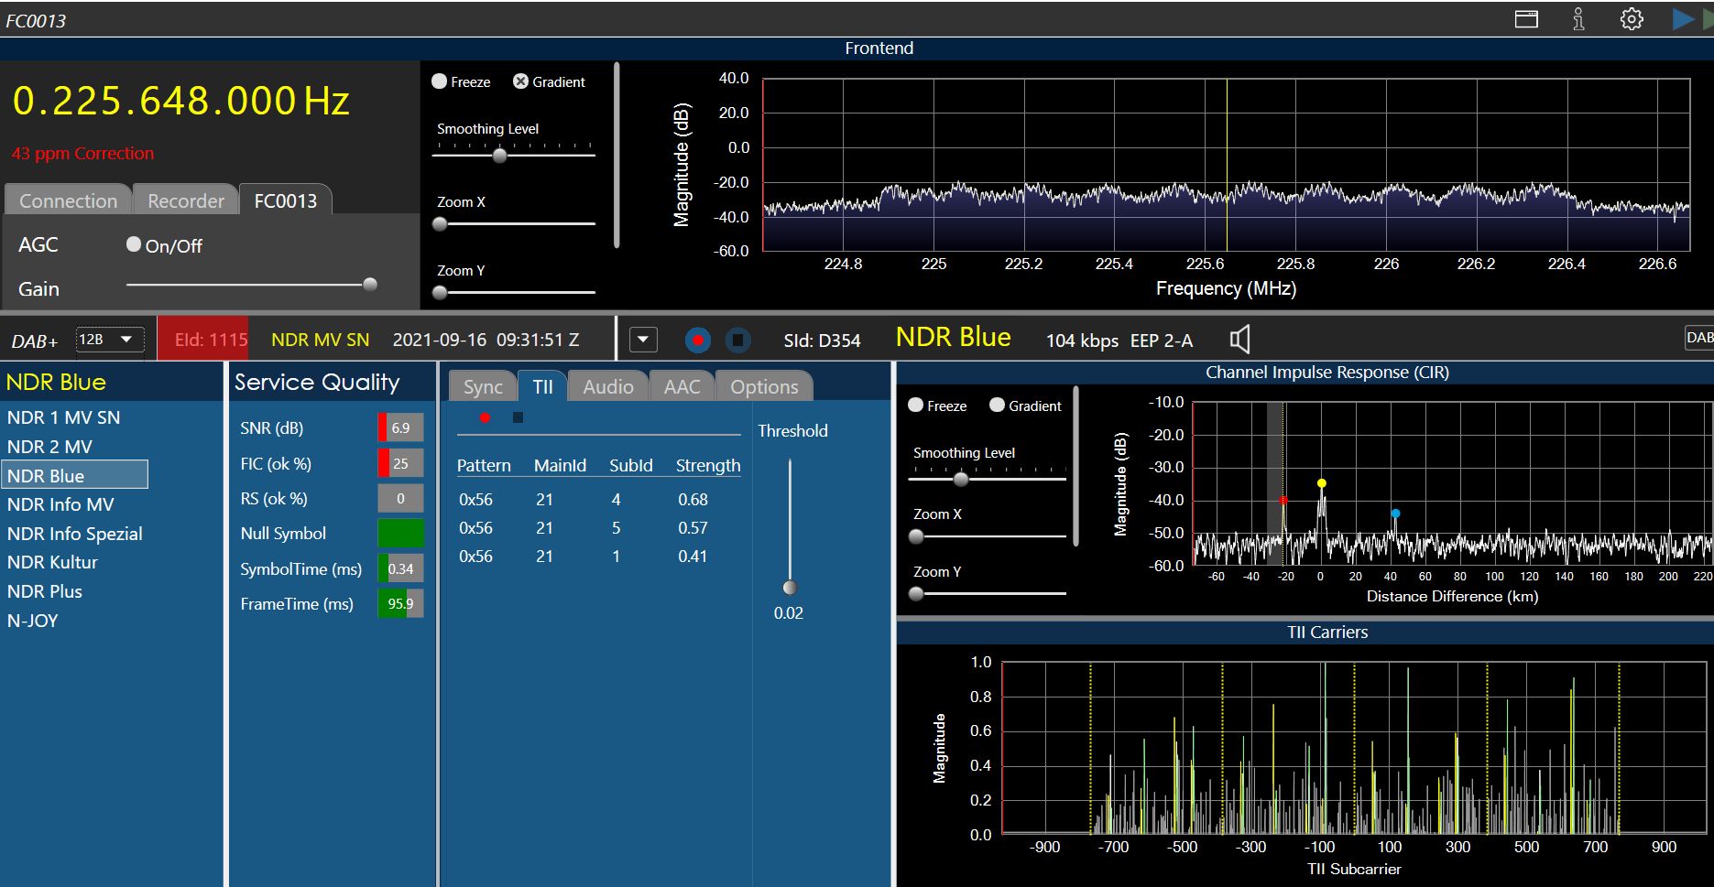Open the settings gear icon
Viewport: 1714px width, 887px height.
pos(1632,19)
